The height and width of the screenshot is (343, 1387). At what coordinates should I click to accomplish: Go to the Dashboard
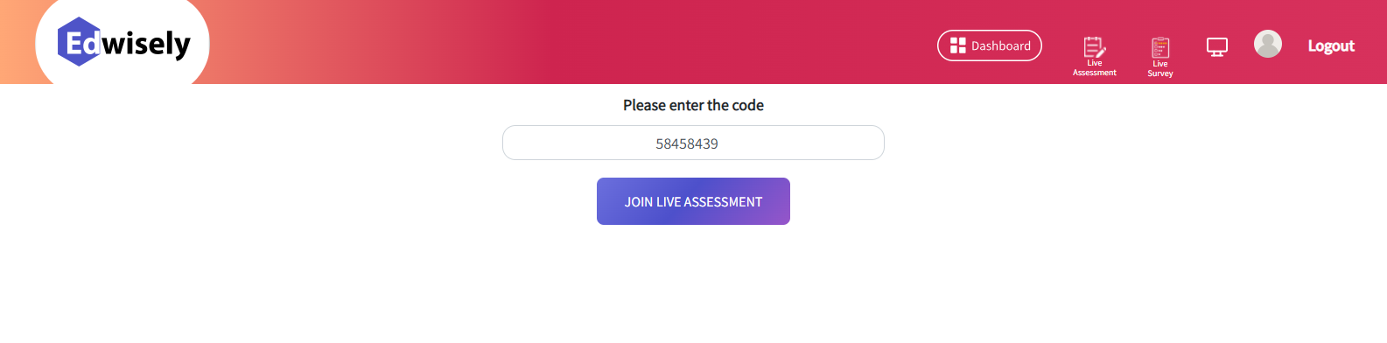point(990,45)
